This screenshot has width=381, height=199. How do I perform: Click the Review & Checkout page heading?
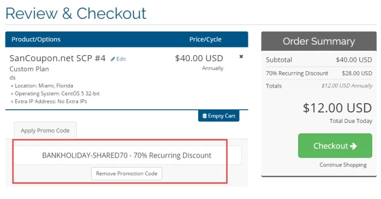76,13
